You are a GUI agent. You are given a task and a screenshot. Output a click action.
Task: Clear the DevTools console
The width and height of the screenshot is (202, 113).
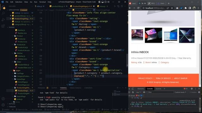click(x=133, y=92)
